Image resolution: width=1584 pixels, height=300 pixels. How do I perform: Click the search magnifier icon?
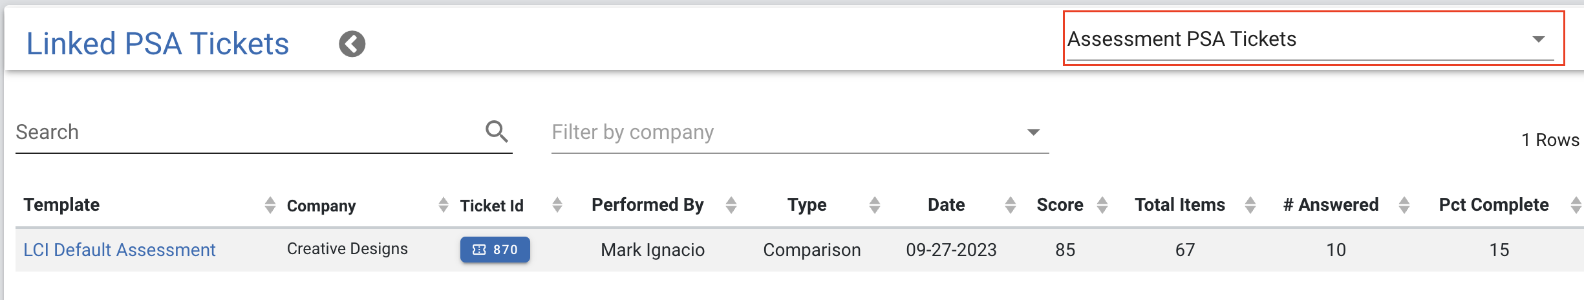tap(497, 131)
